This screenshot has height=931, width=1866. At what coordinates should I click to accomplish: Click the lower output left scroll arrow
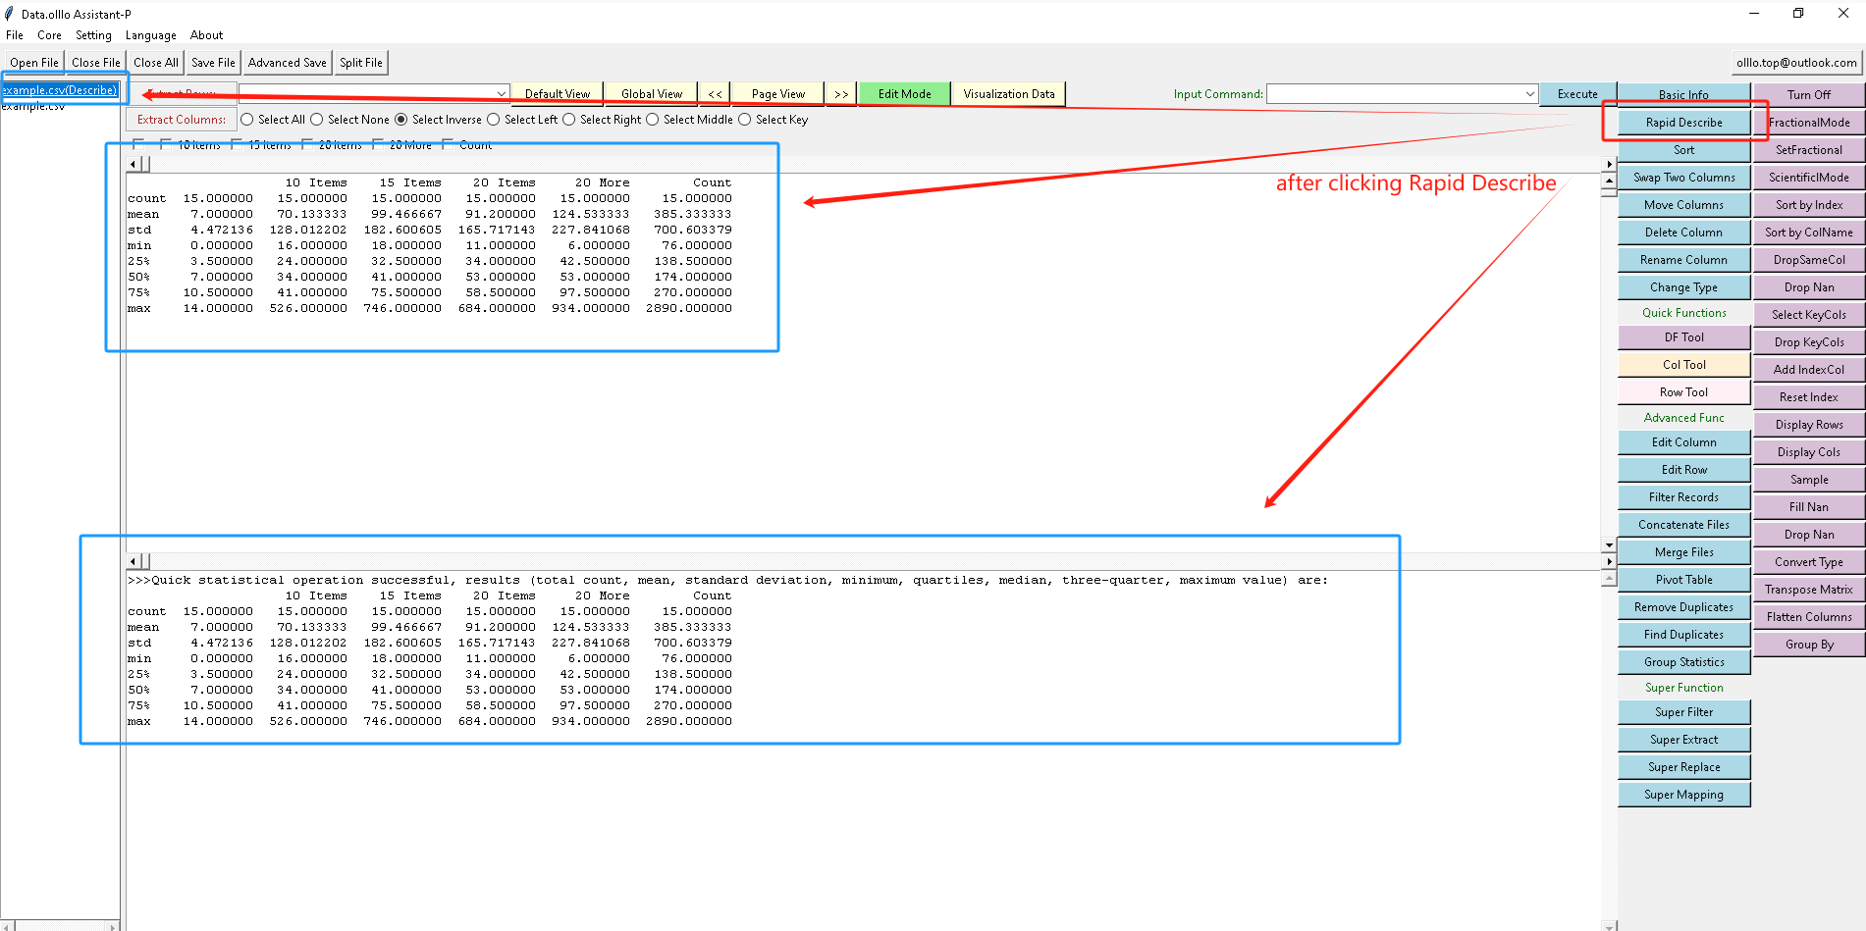pyautogui.click(x=133, y=561)
